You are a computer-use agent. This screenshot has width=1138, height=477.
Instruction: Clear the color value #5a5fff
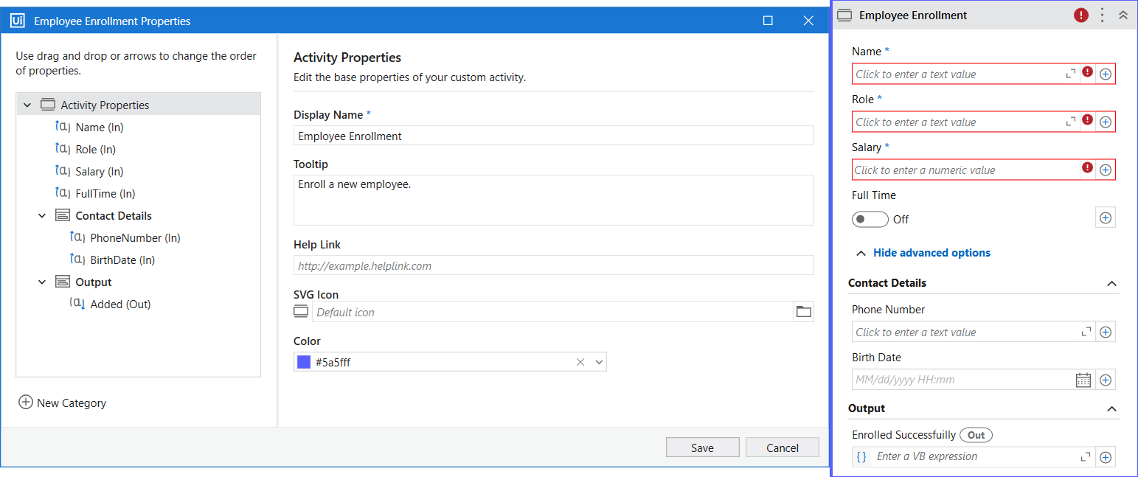[580, 362]
